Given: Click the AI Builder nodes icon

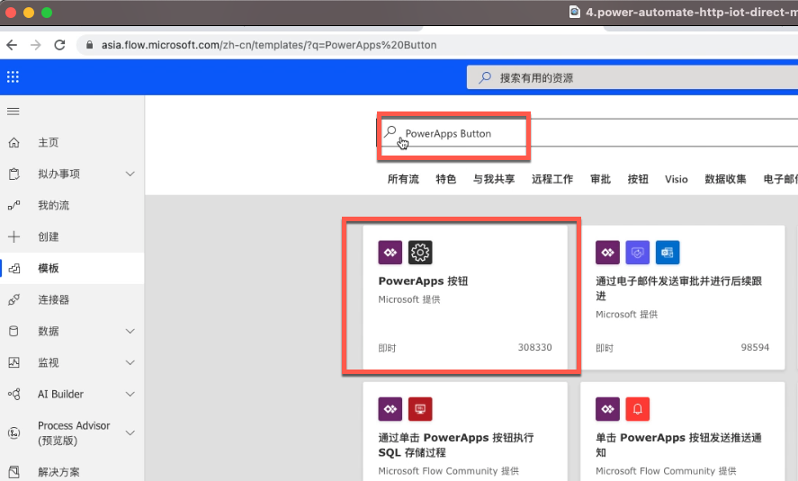Looking at the screenshot, I should tap(13, 394).
